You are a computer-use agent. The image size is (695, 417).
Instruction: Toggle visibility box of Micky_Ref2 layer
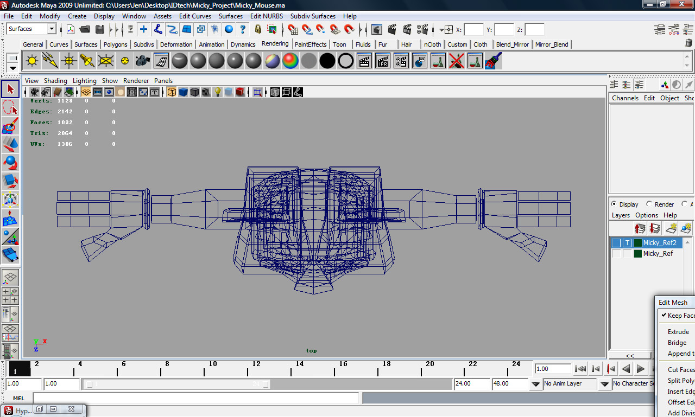tap(616, 243)
